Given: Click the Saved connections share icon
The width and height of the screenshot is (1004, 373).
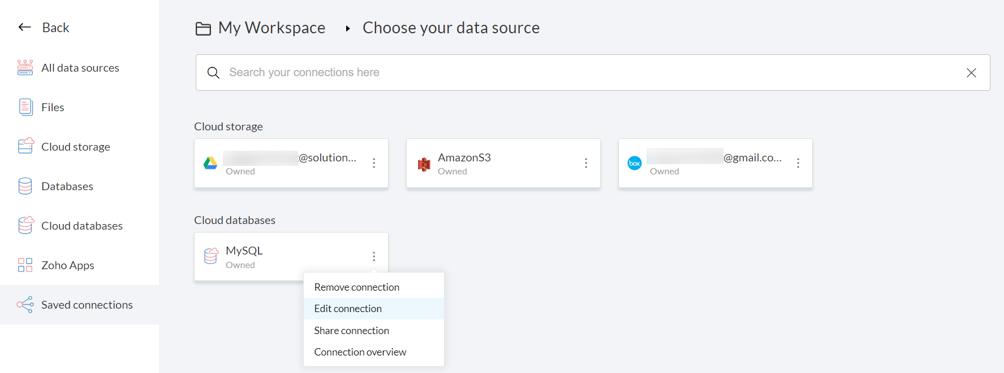Looking at the screenshot, I should tap(25, 305).
